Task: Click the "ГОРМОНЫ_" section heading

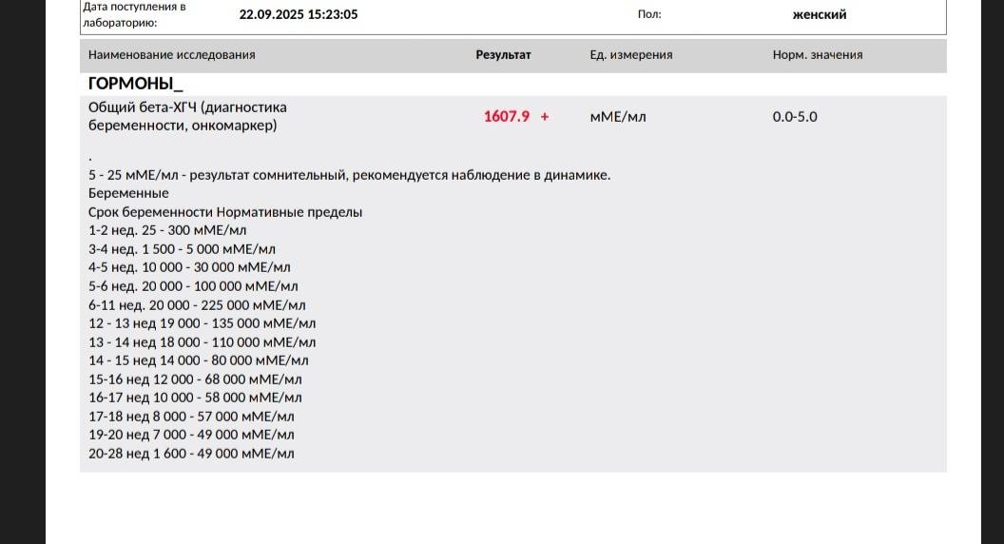Action: click(x=135, y=84)
